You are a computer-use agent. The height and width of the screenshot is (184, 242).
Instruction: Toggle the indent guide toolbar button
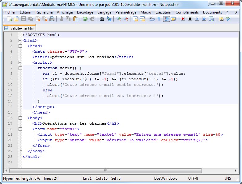[x=166, y=19]
